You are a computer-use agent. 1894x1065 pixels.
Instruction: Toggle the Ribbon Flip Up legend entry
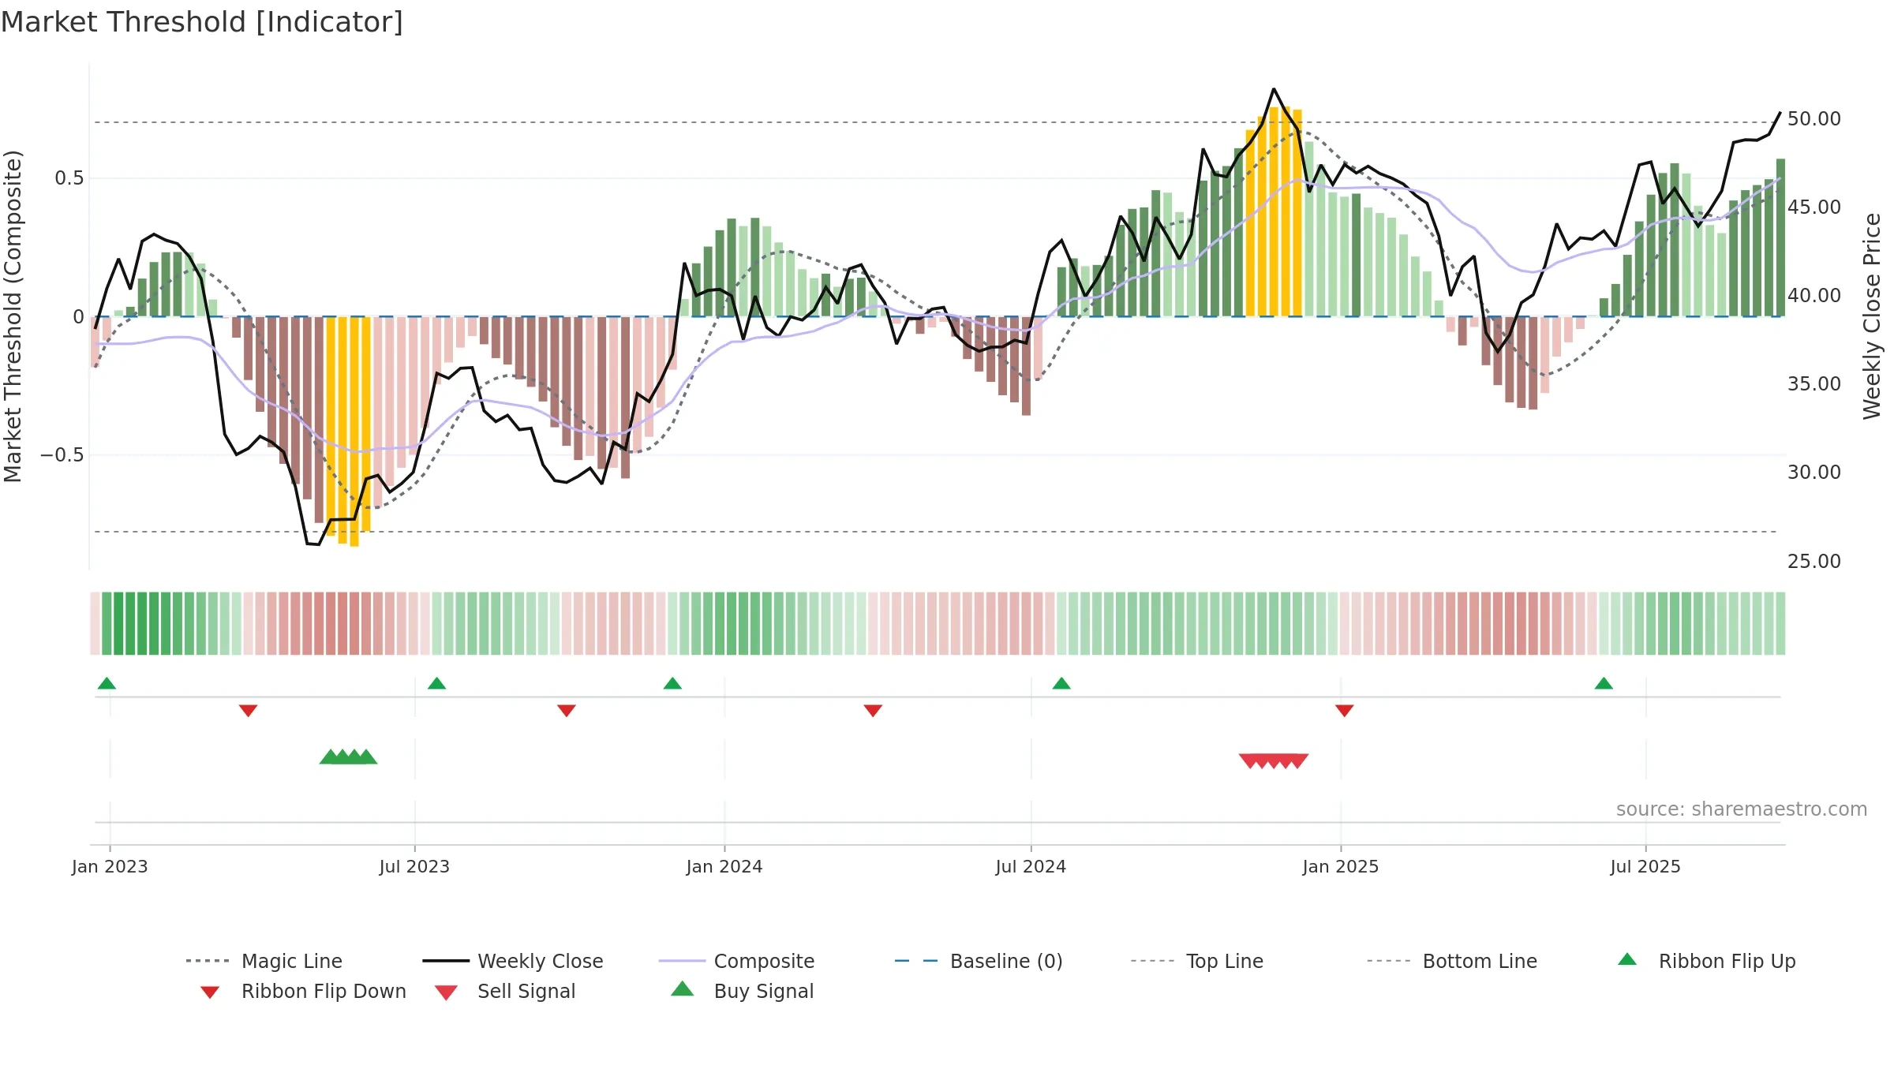pos(1706,961)
